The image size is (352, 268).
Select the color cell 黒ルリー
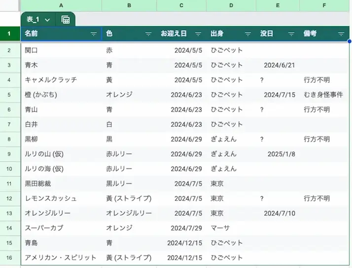click(x=129, y=184)
